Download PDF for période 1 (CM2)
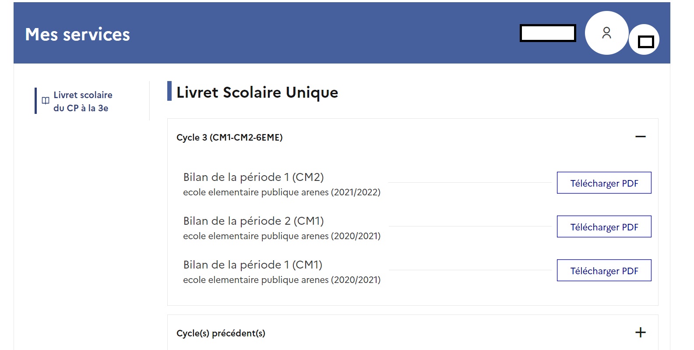The width and height of the screenshot is (694, 350). [604, 183]
